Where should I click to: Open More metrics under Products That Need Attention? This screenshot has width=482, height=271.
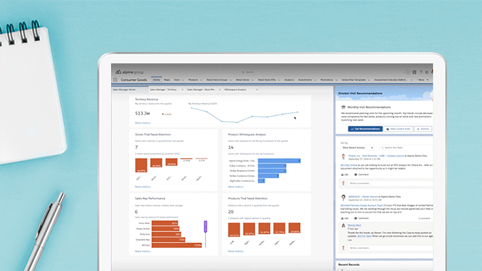(236, 252)
